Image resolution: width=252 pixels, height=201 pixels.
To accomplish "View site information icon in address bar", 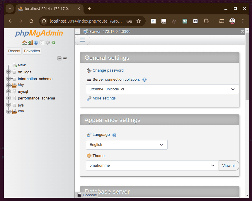I will point(44,21).
